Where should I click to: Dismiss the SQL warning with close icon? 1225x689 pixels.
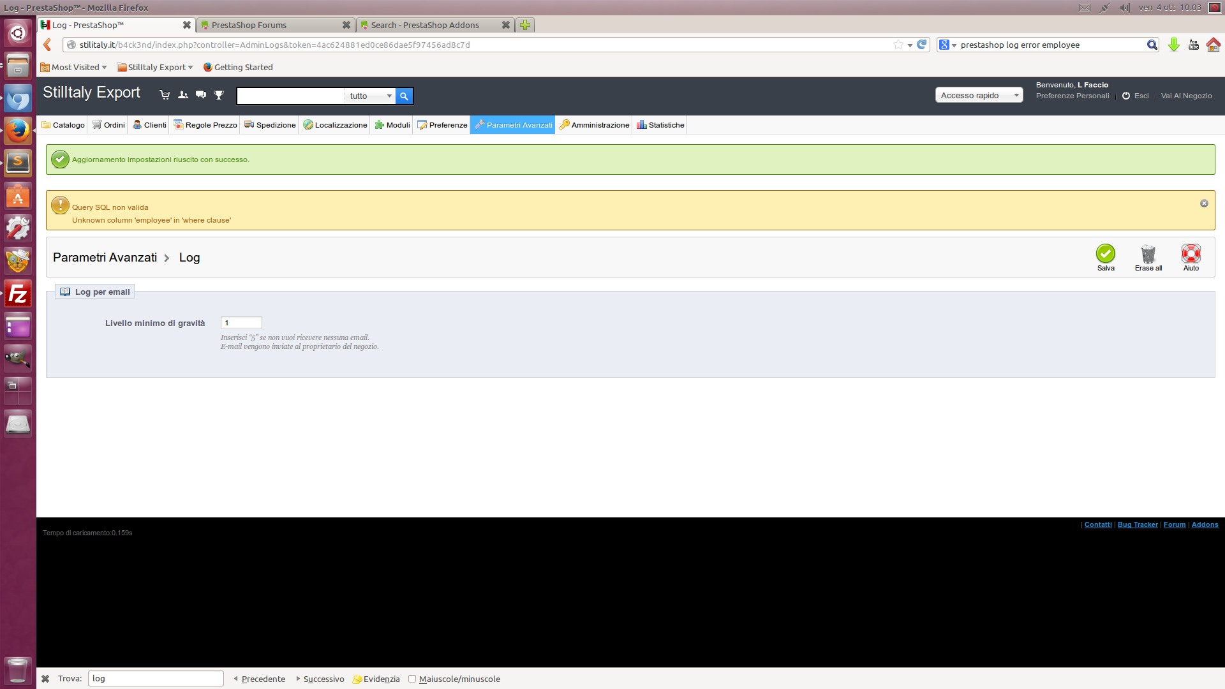[1204, 204]
